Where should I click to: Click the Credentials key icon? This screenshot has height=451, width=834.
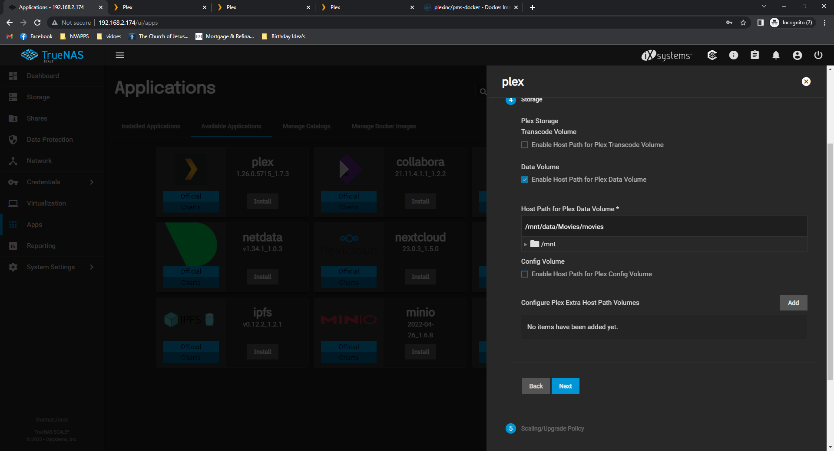point(13,182)
